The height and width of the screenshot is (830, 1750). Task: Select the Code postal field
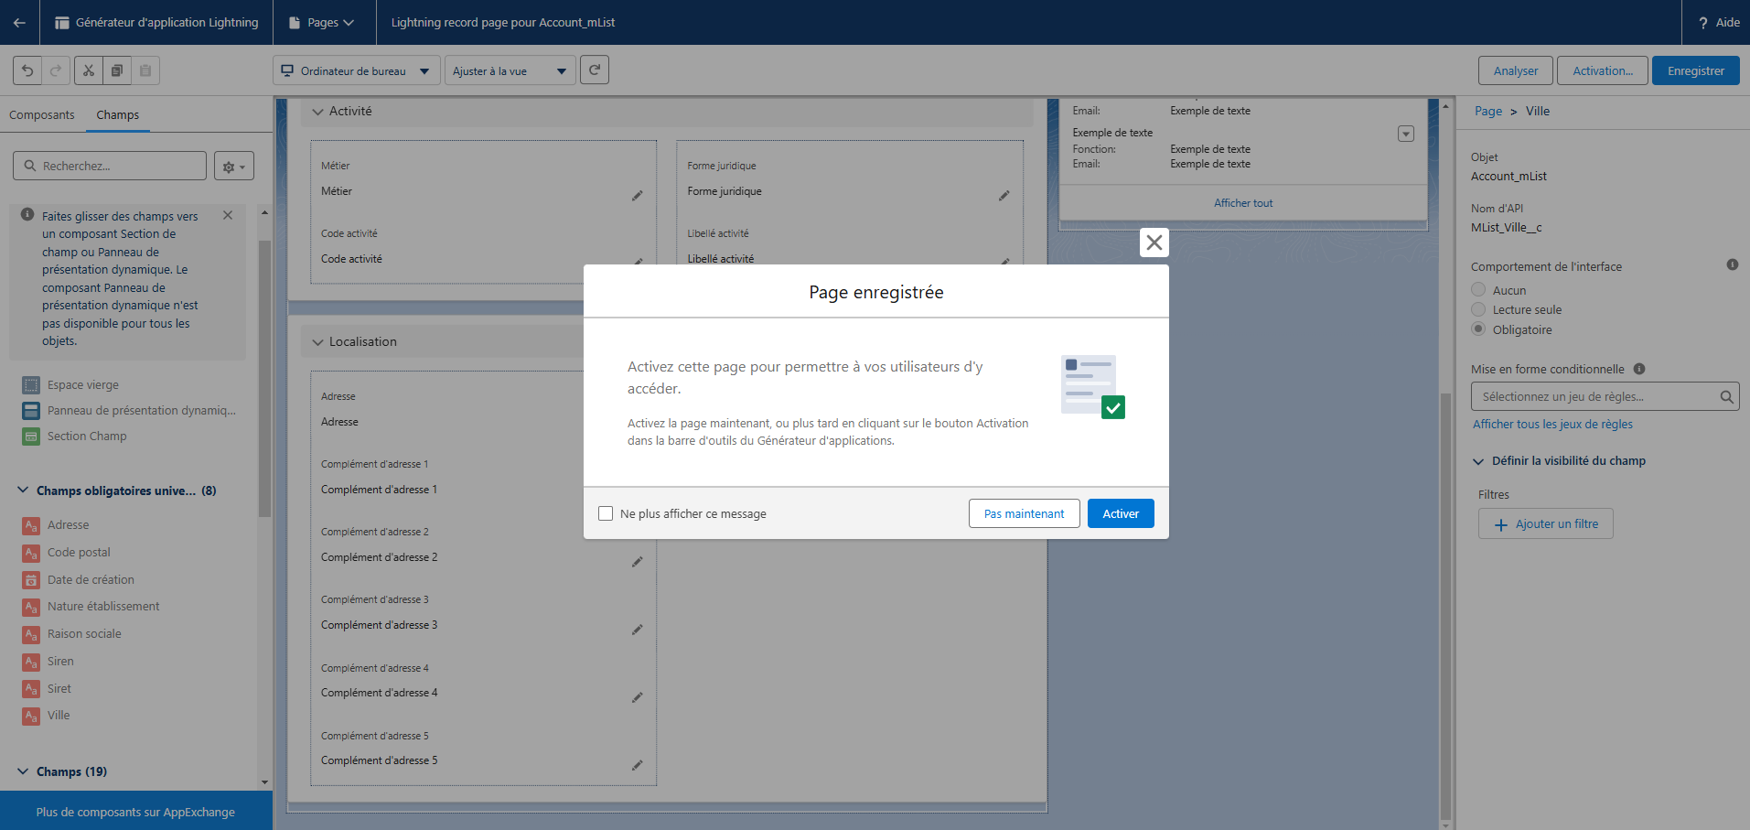coord(79,553)
